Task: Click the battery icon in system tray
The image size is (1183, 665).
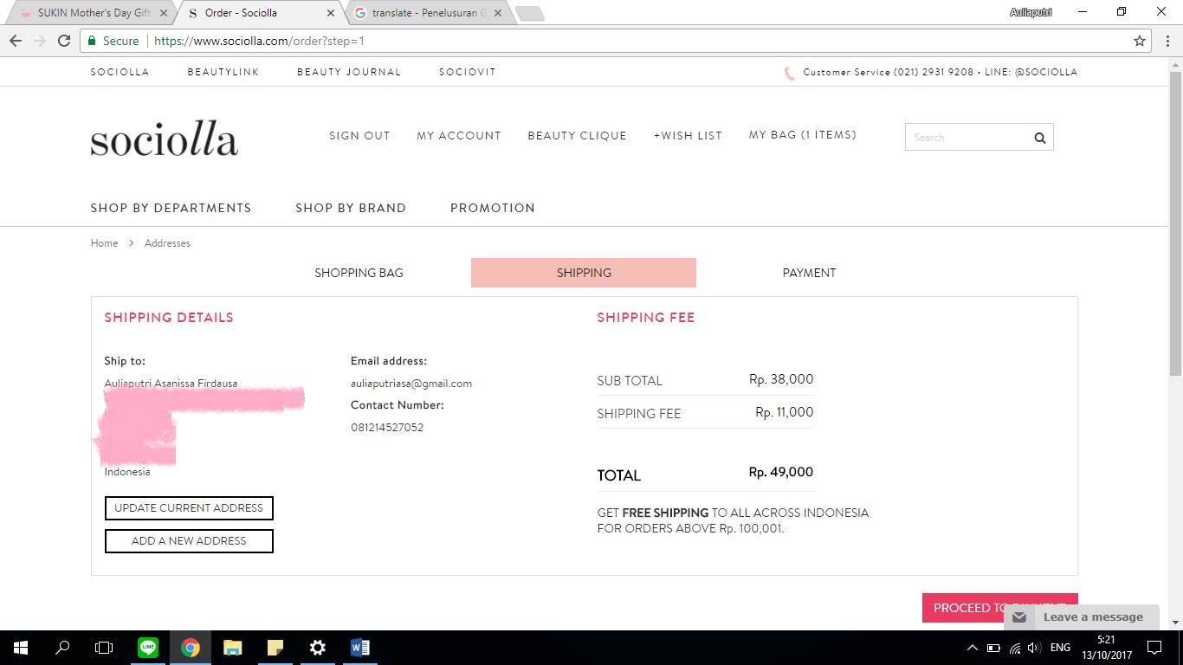Action: pos(993,648)
